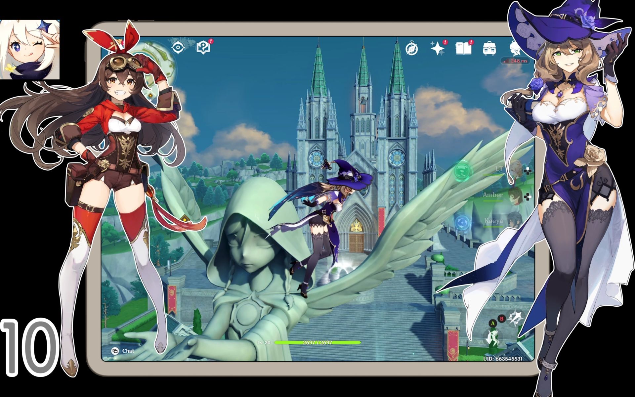Switch to party member Kaeya
The height and width of the screenshot is (397, 635).
[504, 221]
